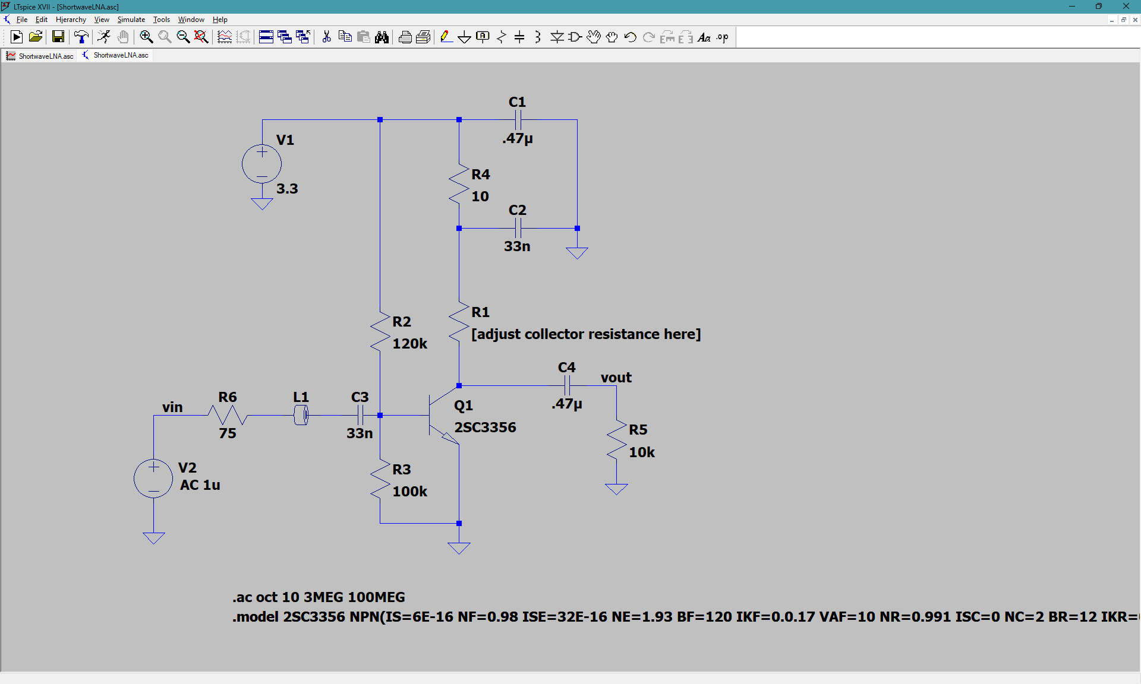Place a Ground symbol from toolbar
This screenshot has width=1141, height=684.
(465, 37)
